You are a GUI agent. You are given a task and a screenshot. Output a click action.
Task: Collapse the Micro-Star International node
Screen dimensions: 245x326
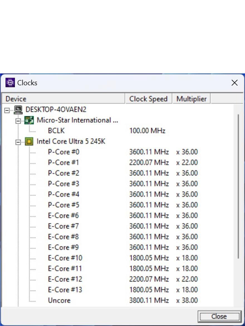pos(18,121)
